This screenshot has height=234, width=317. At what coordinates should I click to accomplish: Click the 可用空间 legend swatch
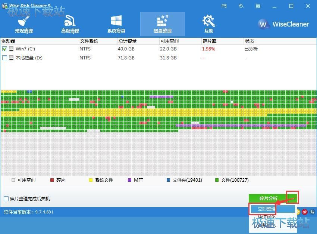point(13,180)
